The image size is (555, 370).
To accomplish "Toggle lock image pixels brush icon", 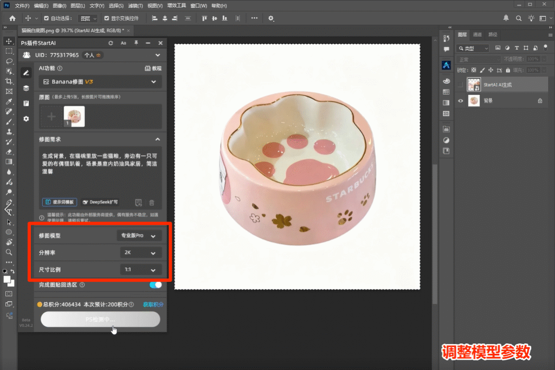I will pos(482,70).
